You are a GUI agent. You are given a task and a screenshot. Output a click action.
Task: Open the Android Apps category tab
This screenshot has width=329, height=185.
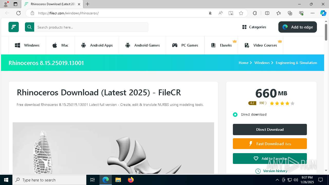click(97, 45)
